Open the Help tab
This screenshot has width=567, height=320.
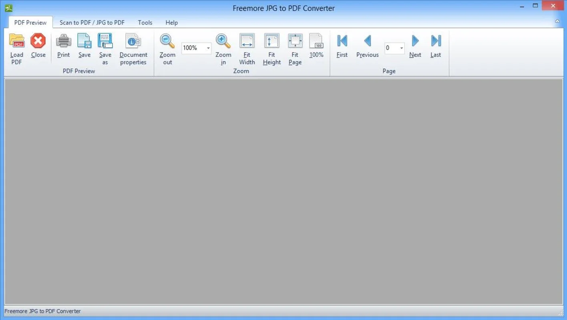tap(171, 22)
